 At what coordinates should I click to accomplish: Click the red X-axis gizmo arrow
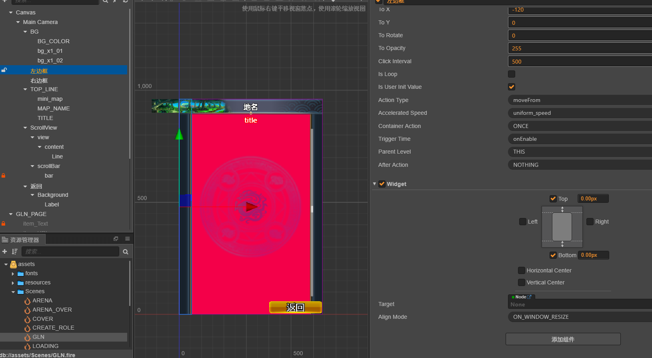click(252, 207)
